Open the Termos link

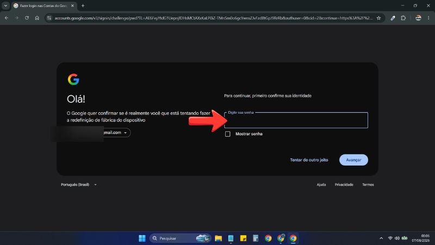(x=368, y=185)
